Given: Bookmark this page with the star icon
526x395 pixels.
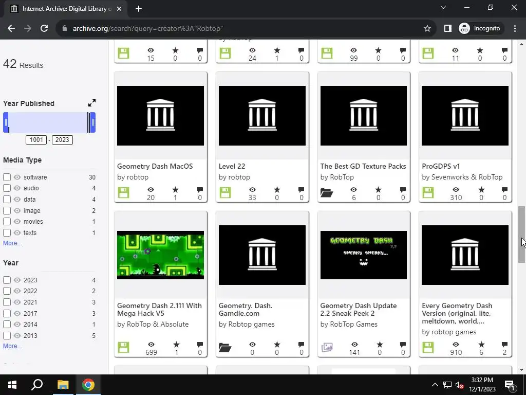Looking at the screenshot, I should pyautogui.click(x=427, y=29).
